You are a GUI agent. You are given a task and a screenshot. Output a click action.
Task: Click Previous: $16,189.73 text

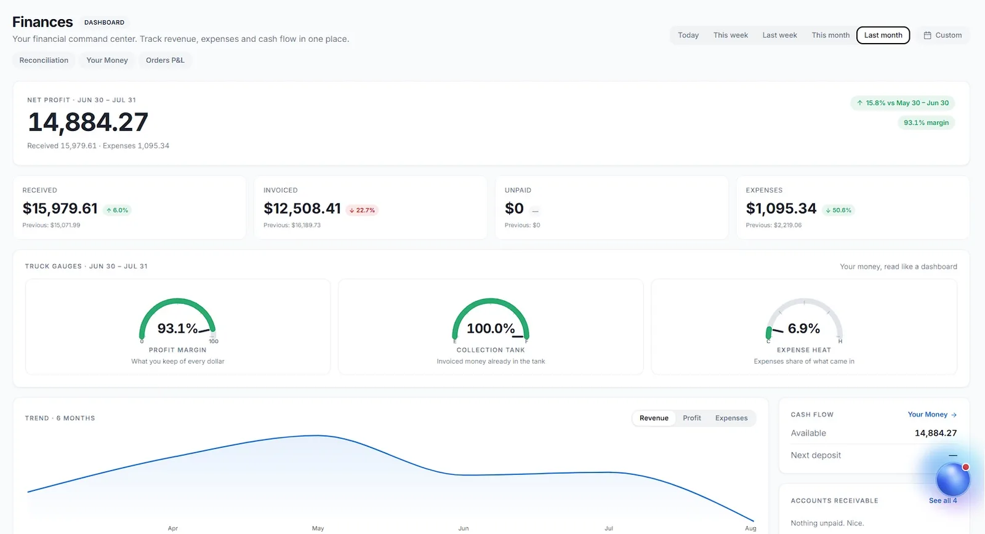click(292, 225)
